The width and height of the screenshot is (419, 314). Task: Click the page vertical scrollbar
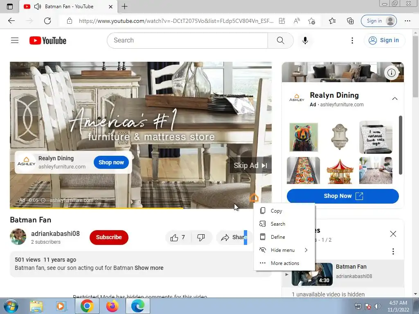pos(415,67)
